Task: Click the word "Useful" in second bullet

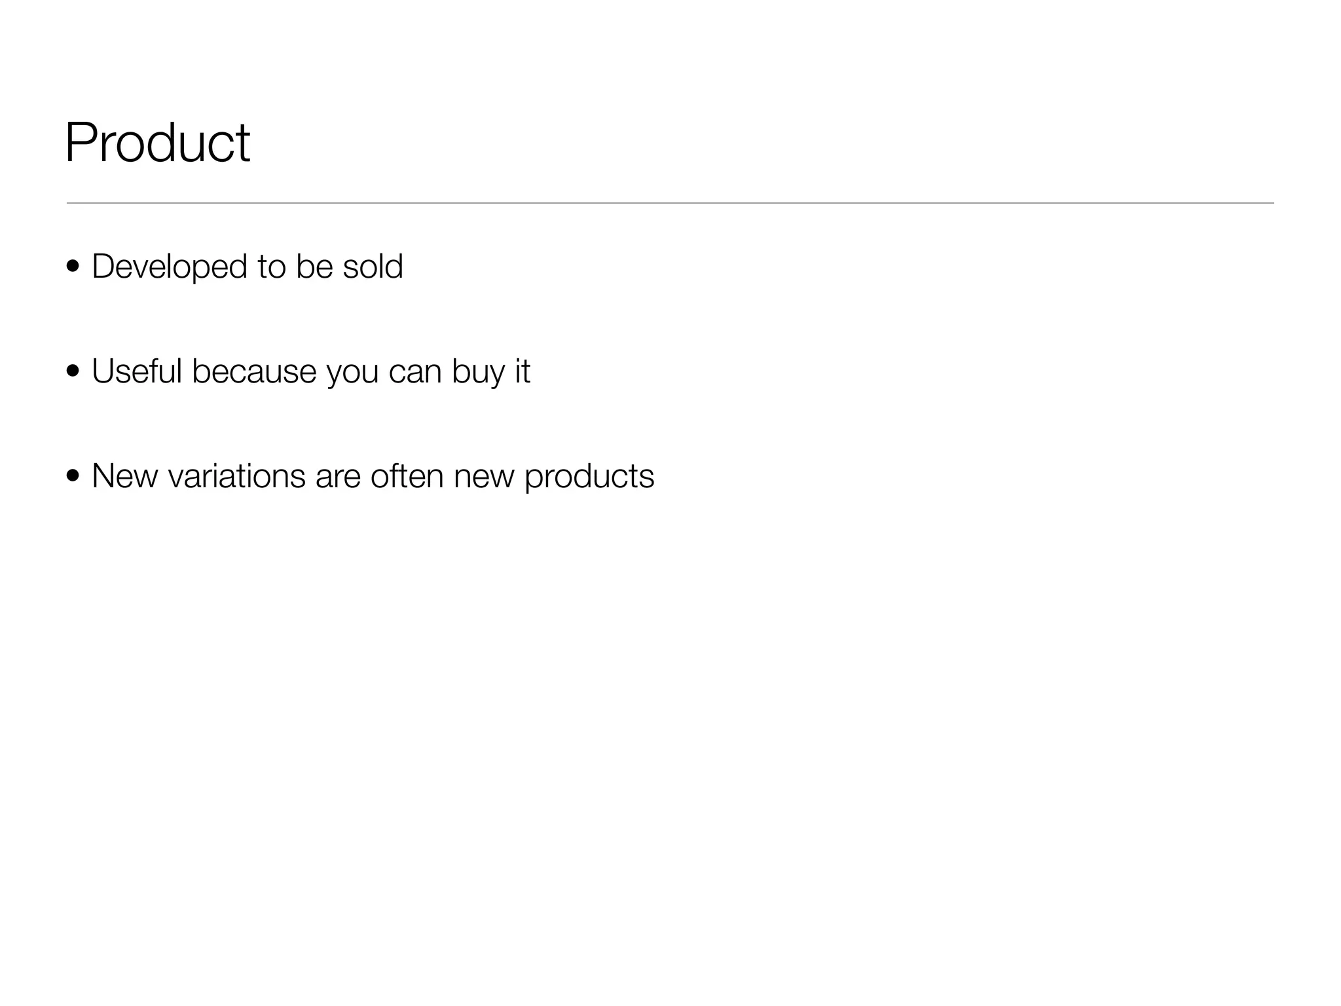Action: tap(136, 371)
